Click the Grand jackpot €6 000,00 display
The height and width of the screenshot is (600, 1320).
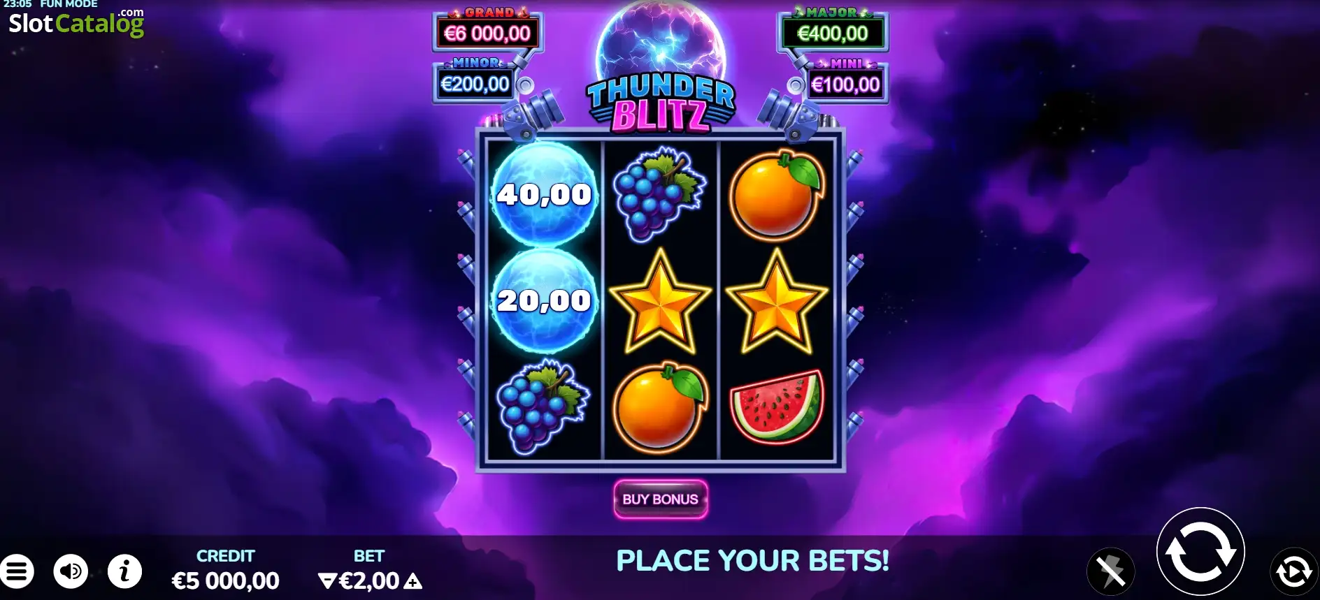[487, 34]
